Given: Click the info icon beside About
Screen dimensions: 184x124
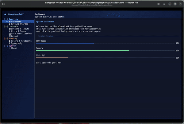Looking at the screenshot, I should 9,48.
